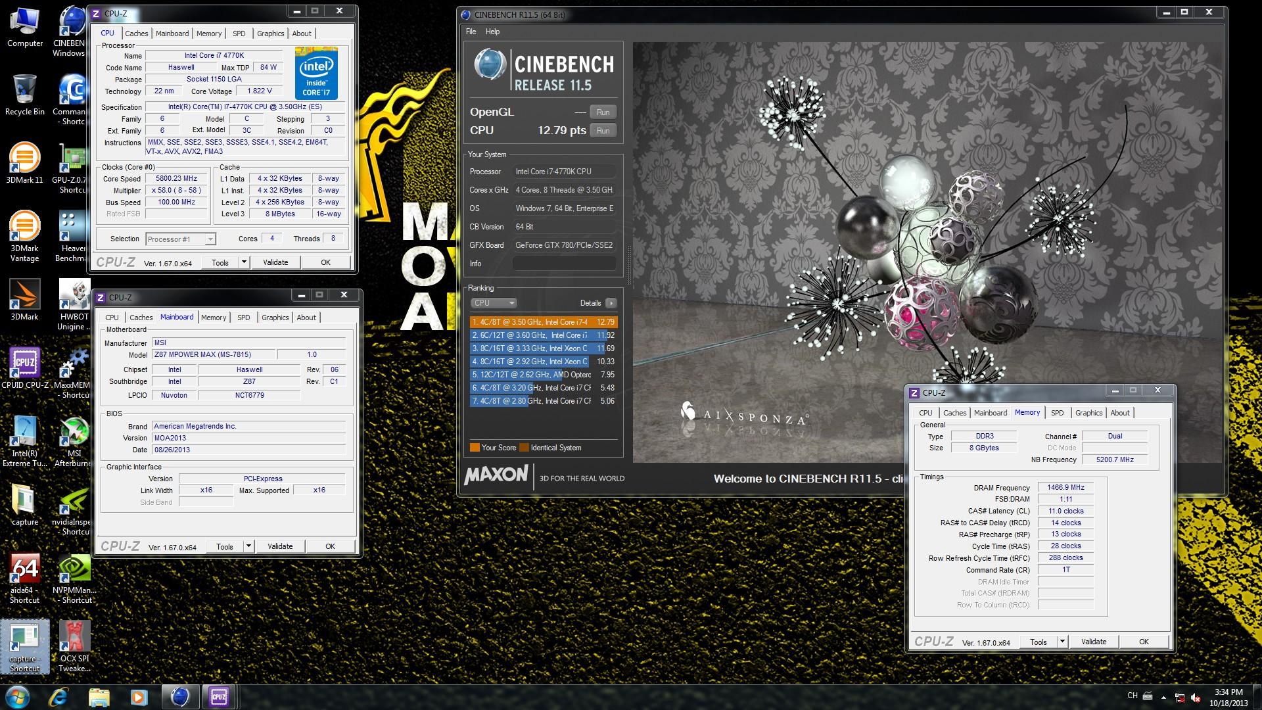Launch the OCX SPI Tweaker icon
This screenshot has width=1262, height=710.
point(74,647)
